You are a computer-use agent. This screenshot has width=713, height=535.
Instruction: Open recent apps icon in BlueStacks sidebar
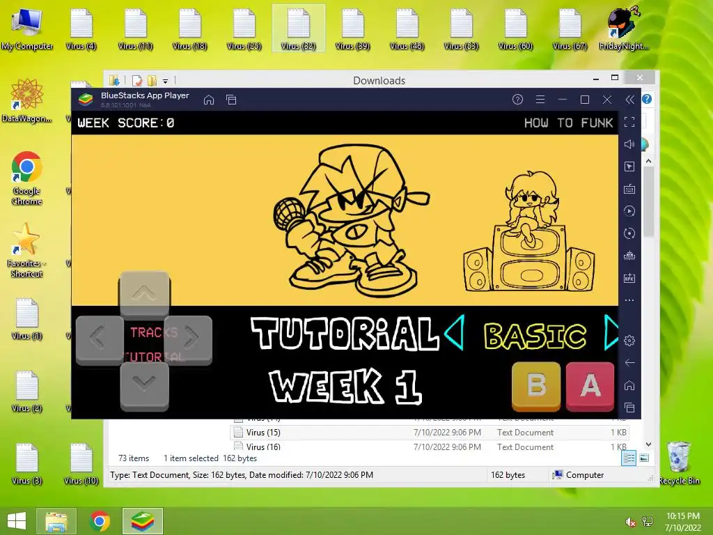[629, 407]
